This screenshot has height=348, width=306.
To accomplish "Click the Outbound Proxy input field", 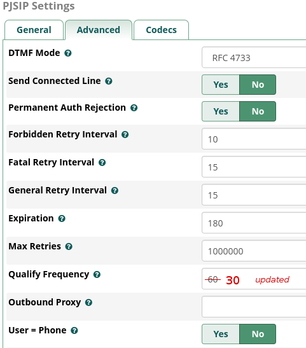I will [254, 307].
